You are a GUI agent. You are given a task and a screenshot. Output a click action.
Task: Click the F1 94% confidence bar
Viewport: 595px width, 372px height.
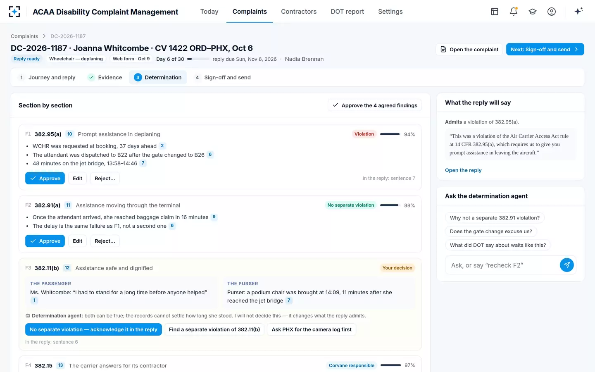pyautogui.click(x=390, y=134)
